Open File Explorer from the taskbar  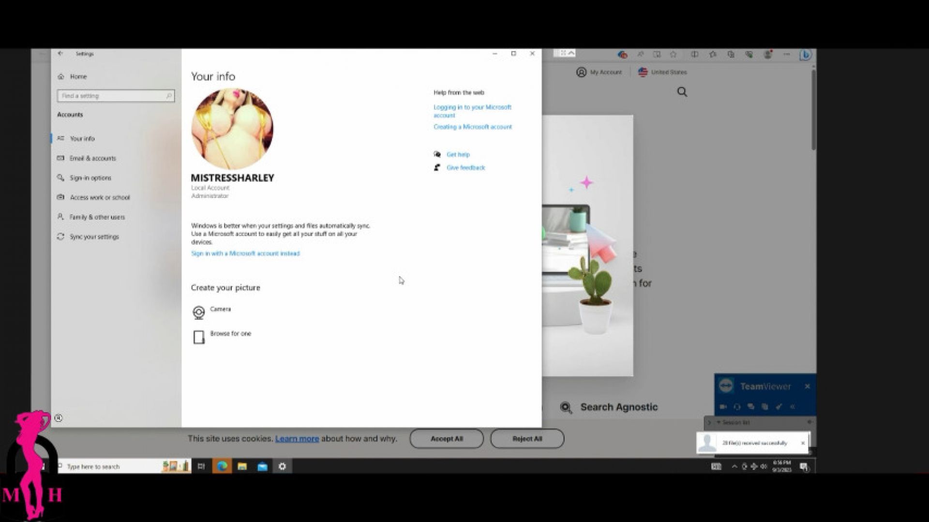pyautogui.click(x=242, y=466)
